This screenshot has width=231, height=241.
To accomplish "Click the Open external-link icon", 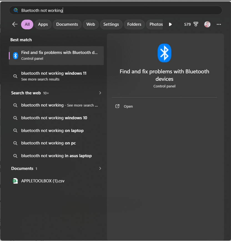I will pyautogui.click(x=117, y=106).
